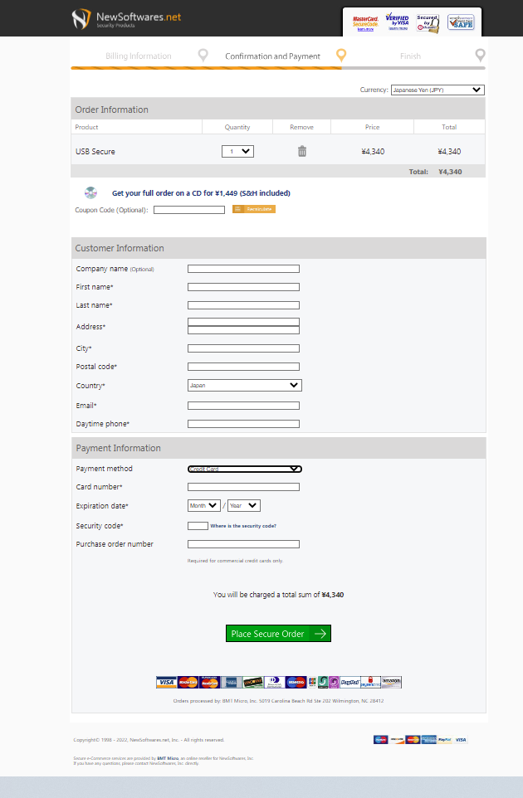Click the Verified by Visa badge
This screenshot has height=798, width=523.
click(x=397, y=22)
